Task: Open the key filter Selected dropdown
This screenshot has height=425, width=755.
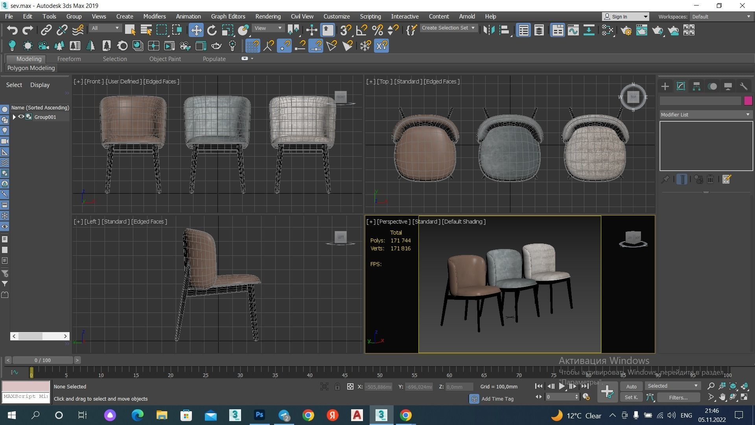Action: point(672,386)
